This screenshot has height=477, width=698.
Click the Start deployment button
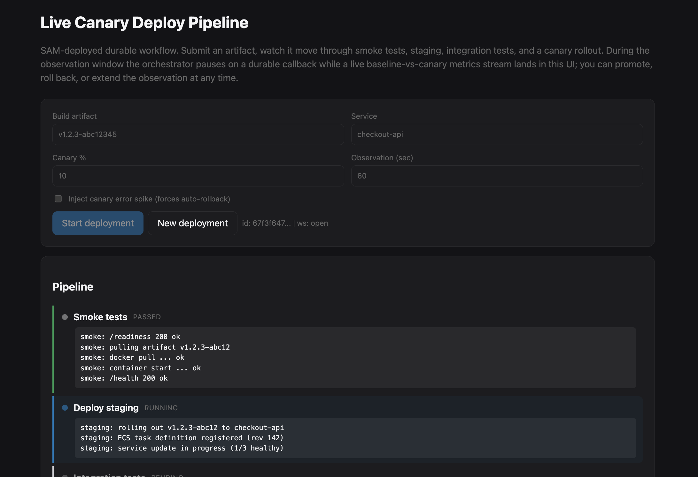coord(98,223)
